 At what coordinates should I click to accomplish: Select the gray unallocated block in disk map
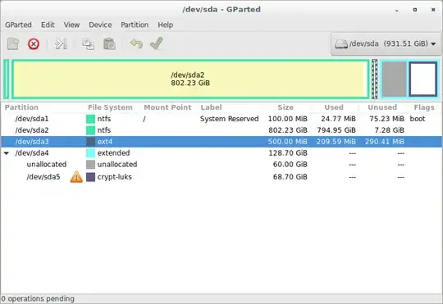394,79
